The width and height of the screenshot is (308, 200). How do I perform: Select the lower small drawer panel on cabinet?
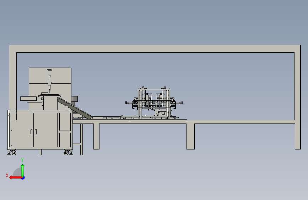65,140
